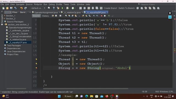Click the Build Project hammer icon

click(x=54, y=8)
